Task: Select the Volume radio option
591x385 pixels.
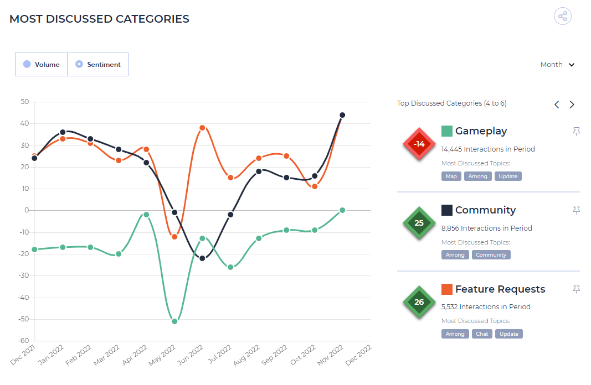Action: [42, 64]
